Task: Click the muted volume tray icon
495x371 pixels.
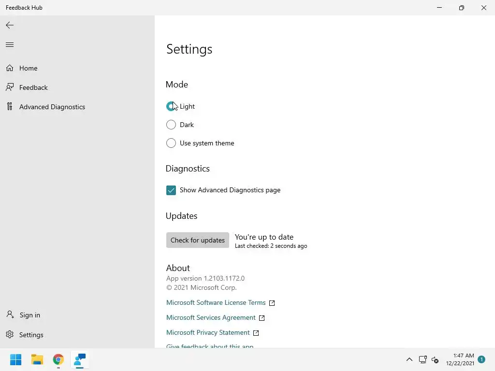Action: click(435, 359)
